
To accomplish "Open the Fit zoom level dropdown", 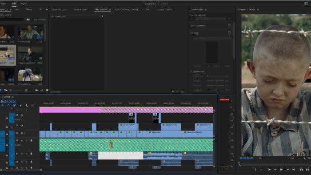I will pos(264,158).
